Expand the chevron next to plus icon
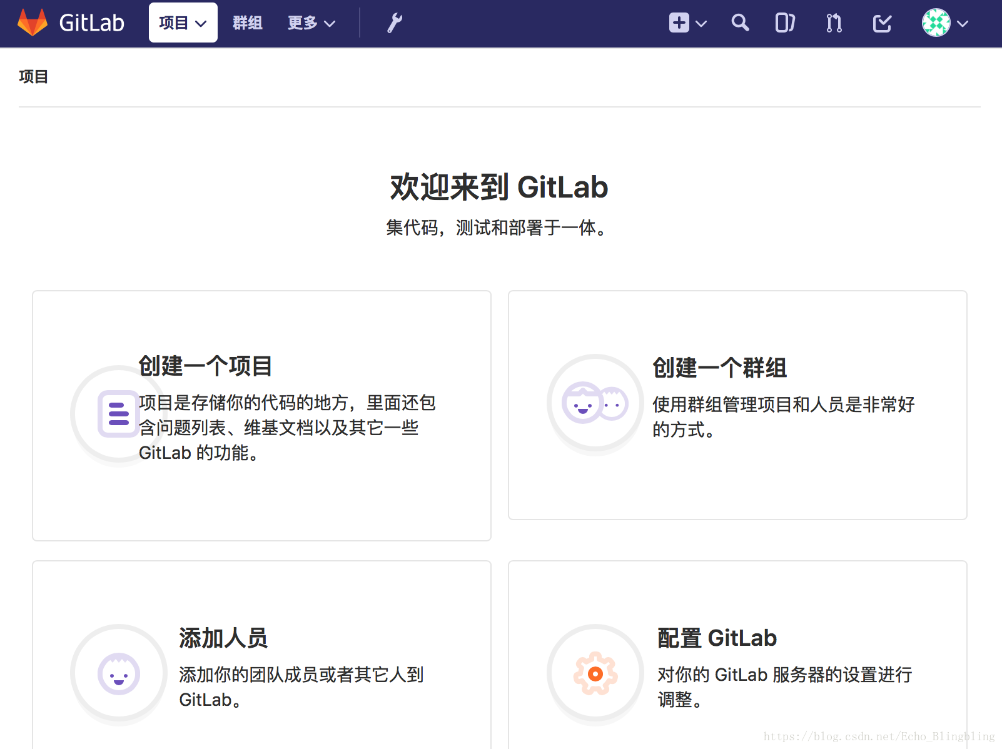The height and width of the screenshot is (749, 1002). coord(701,24)
